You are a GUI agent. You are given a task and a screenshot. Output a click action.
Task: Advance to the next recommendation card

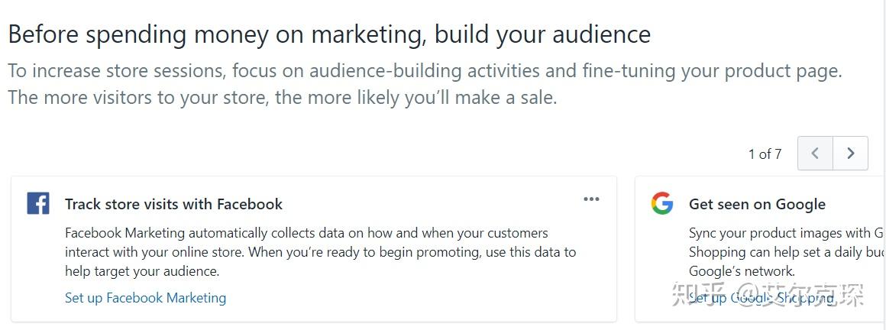click(850, 153)
